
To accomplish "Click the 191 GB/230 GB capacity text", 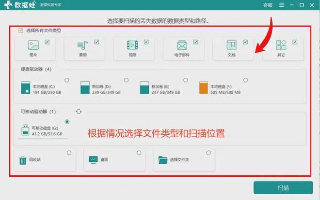I will tap(47, 92).
